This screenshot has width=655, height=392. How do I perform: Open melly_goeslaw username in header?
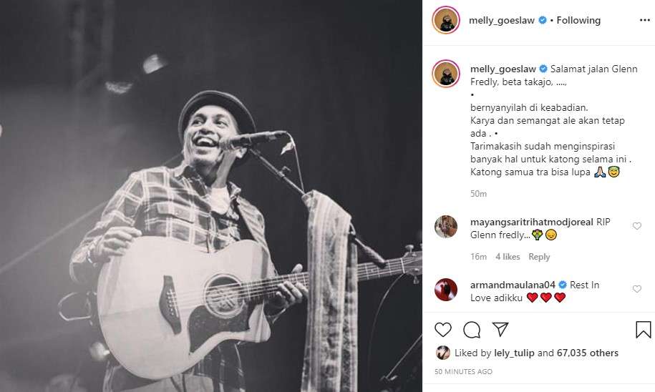(503, 20)
